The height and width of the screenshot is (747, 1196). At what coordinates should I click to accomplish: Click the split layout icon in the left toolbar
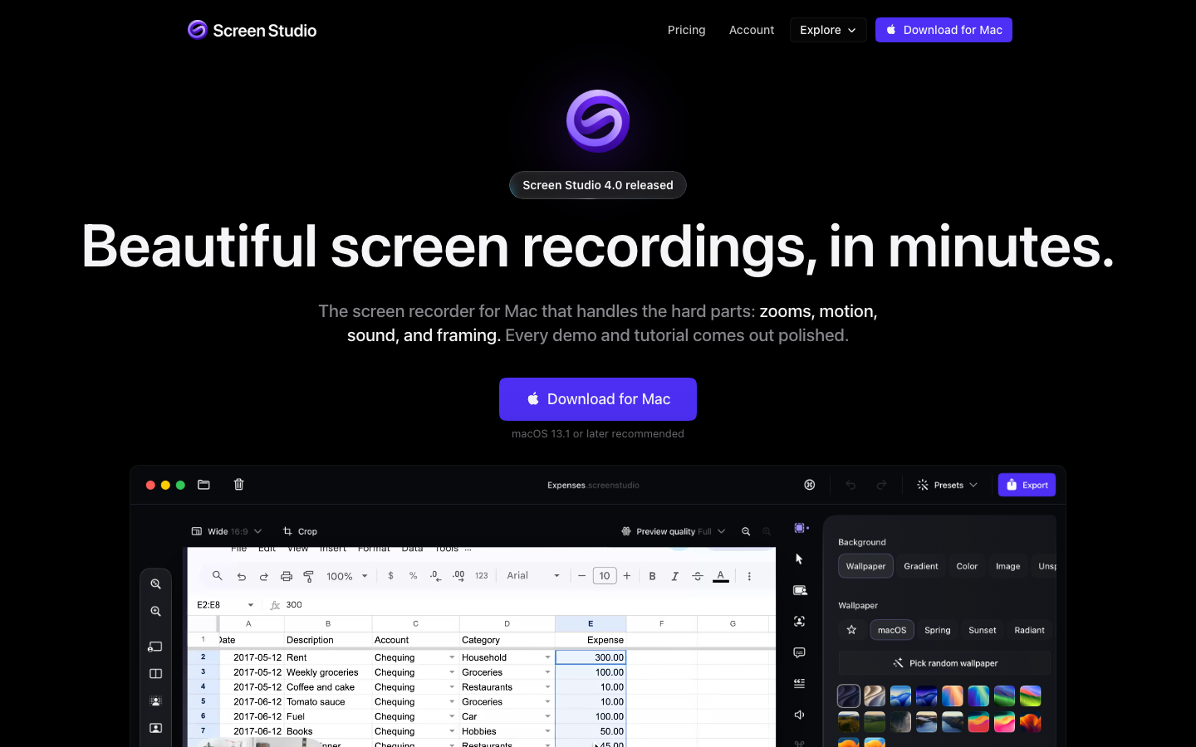(x=155, y=674)
